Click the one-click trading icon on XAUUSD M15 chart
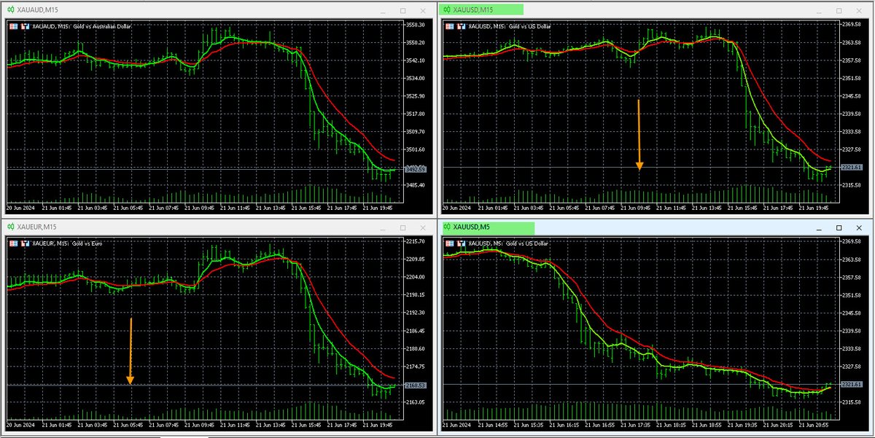This screenshot has height=438, width=875. (x=448, y=26)
